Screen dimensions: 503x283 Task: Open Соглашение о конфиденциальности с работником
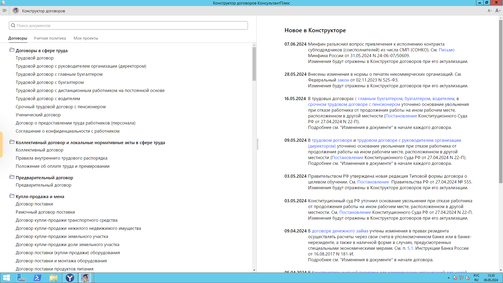[68, 131]
